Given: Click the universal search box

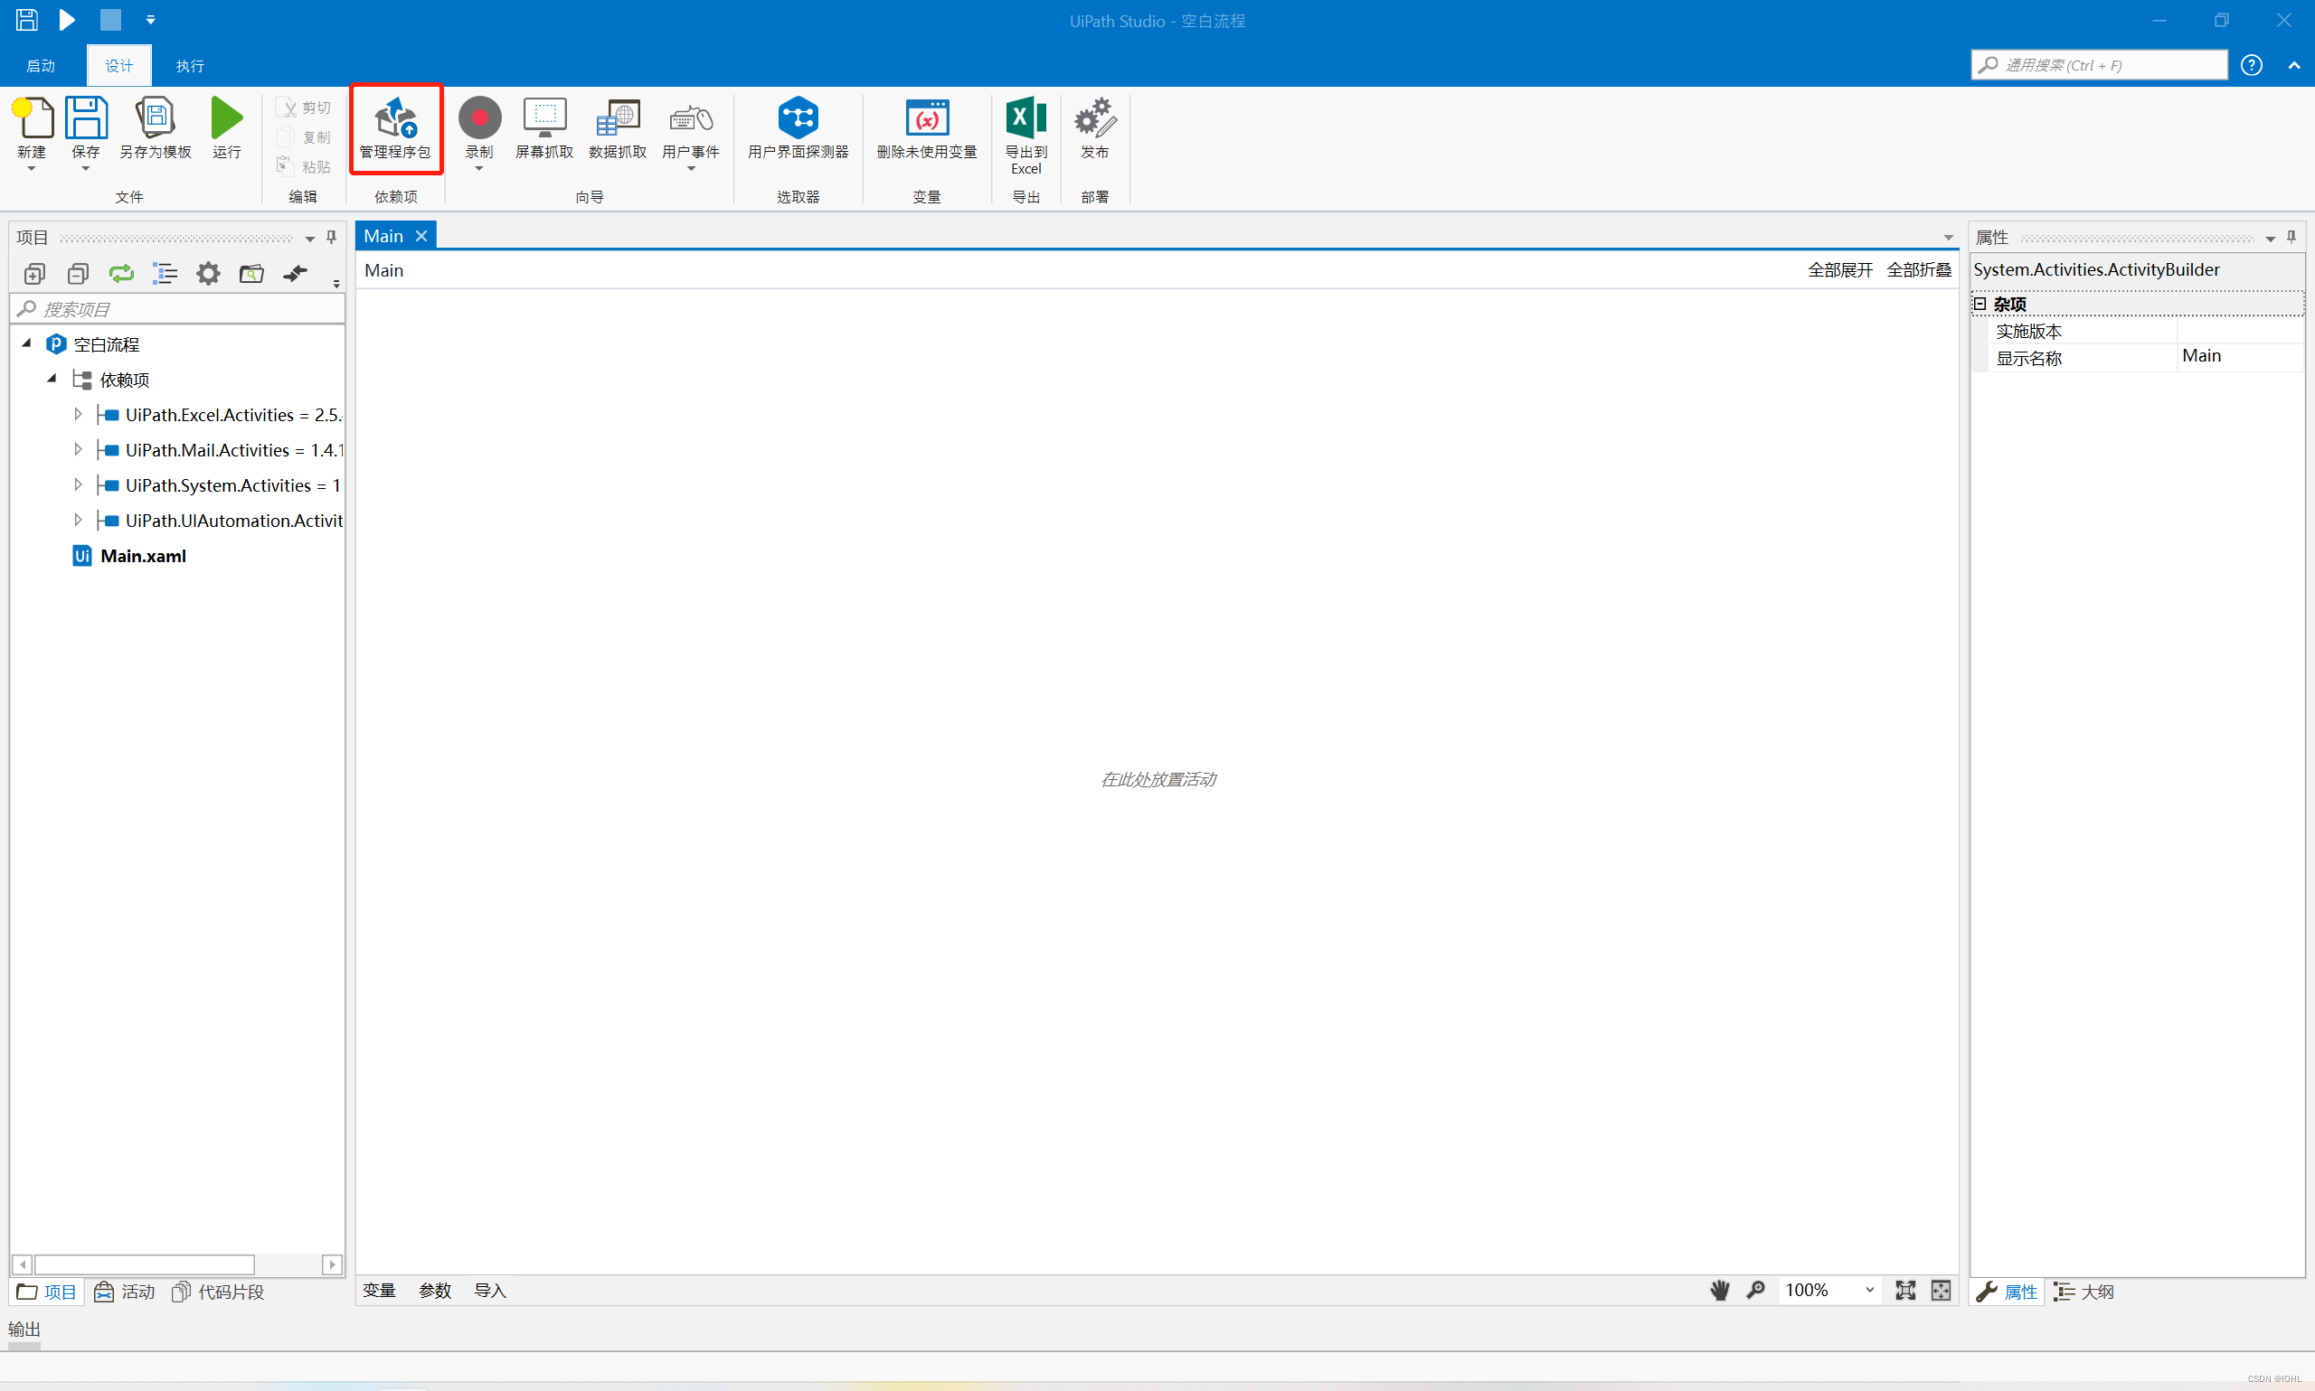Looking at the screenshot, I should pyautogui.click(x=2098, y=65).
